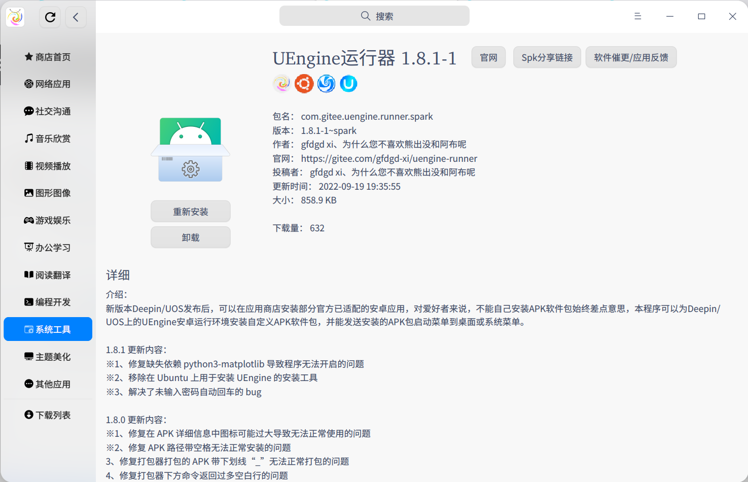Select the Deepin compatibility badge icon

coord(326,83)
